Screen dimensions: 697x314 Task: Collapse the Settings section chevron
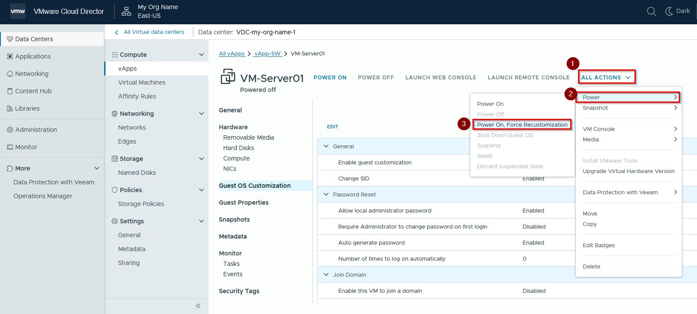(202, 221)
